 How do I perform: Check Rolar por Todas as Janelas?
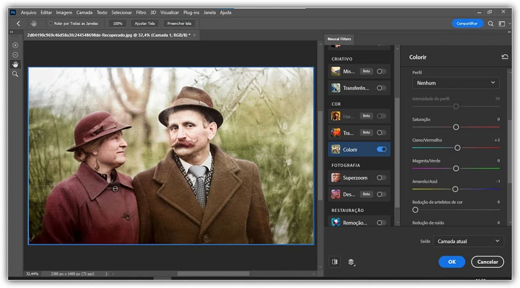coord(50,23)
